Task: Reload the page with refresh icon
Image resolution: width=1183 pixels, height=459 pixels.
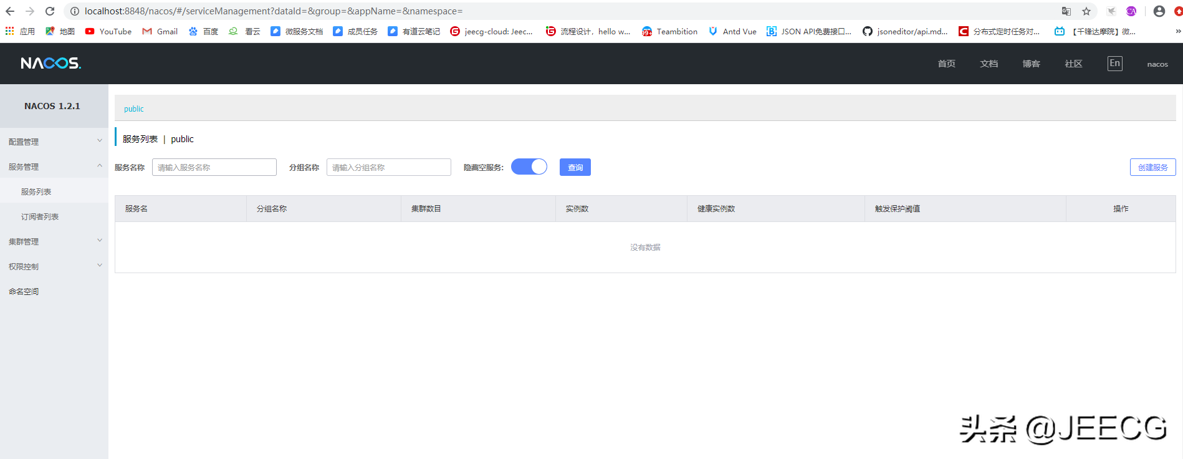Action: coord(50,11)
